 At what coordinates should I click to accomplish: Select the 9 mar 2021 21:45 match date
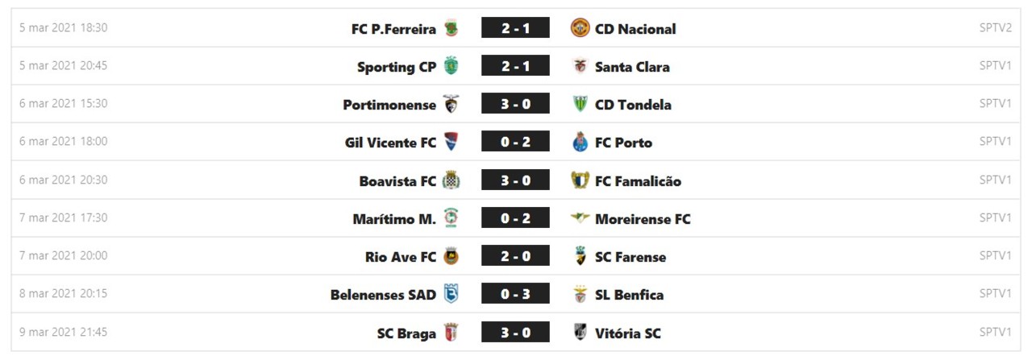point(64,332)
